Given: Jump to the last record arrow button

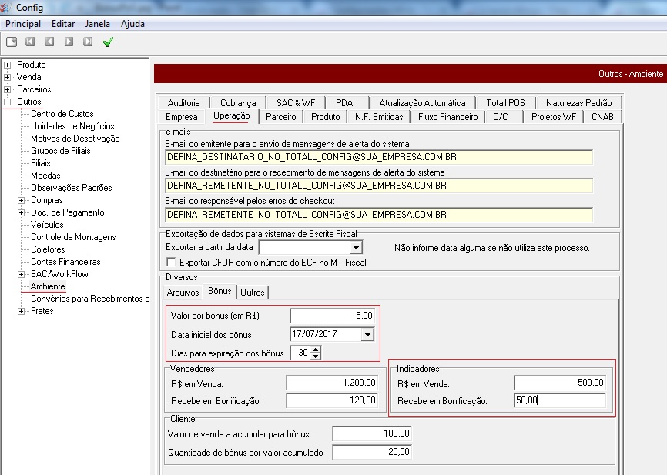Looking at the screenshot, I should coord(88,42).
